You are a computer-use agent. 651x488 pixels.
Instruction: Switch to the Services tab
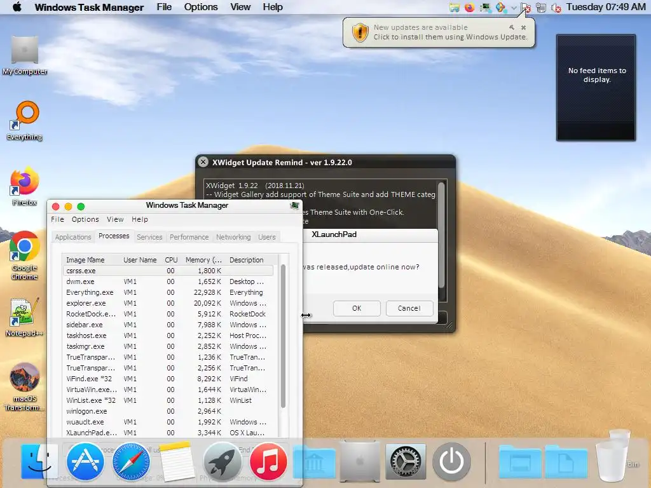pyautogui.click(x=149, y=237)
